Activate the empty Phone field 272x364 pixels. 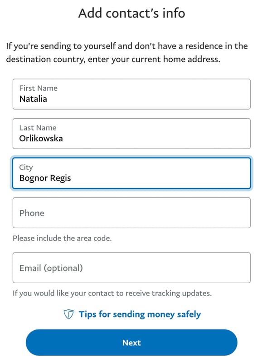[x=131, y=213]
